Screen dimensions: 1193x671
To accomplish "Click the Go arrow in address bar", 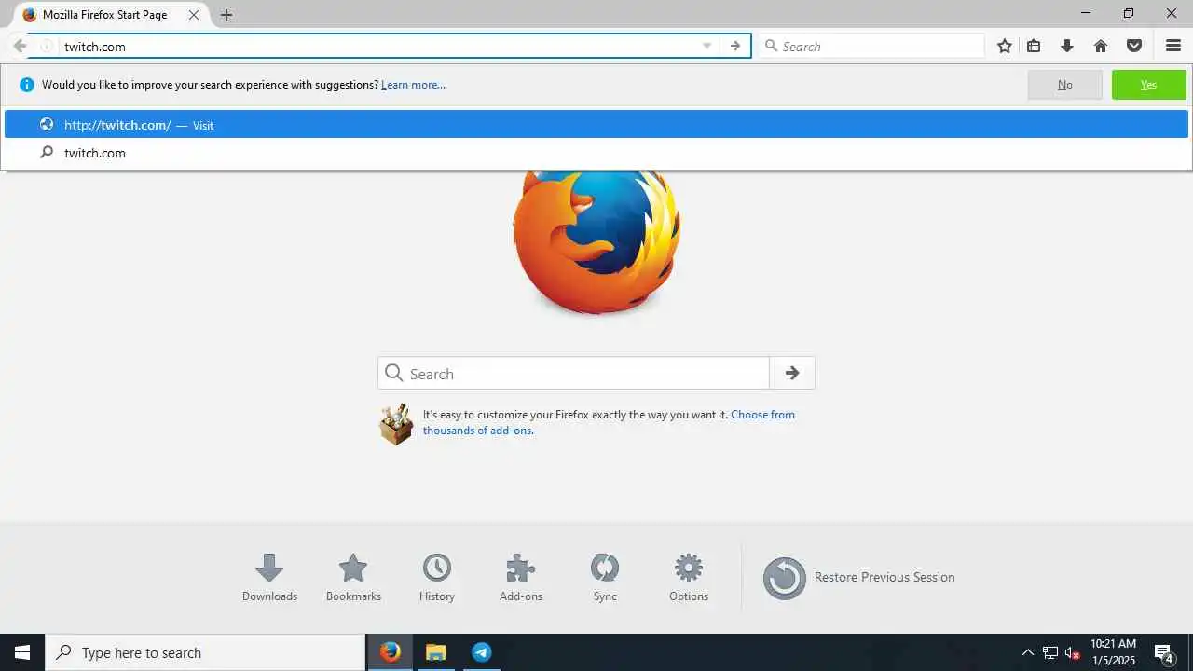I will click(735, 46).
